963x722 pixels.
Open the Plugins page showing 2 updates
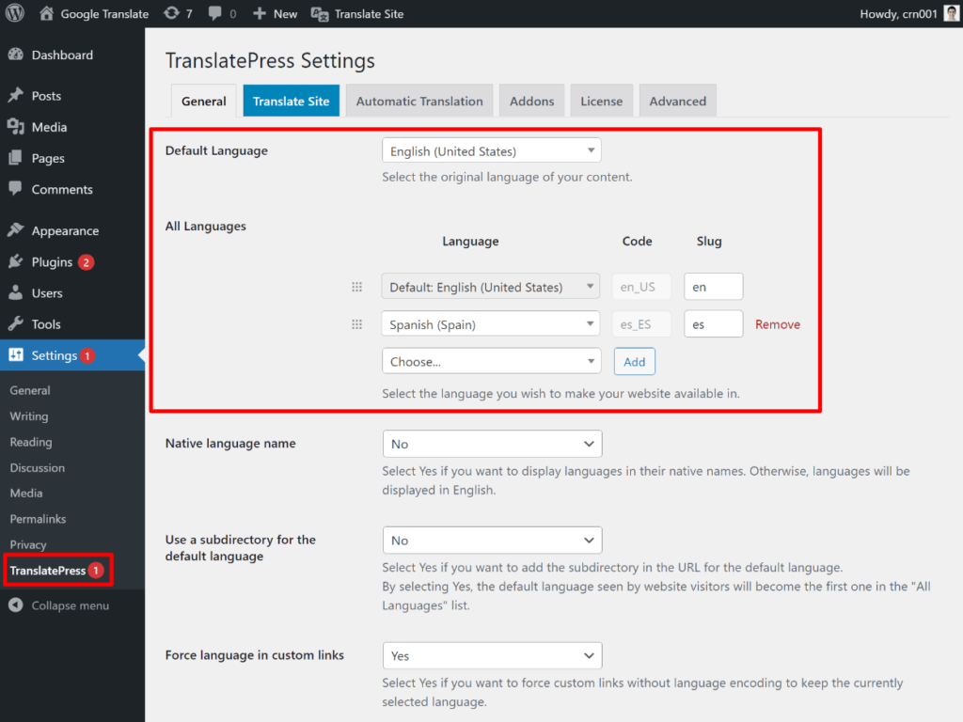click(x=47, y=261)
